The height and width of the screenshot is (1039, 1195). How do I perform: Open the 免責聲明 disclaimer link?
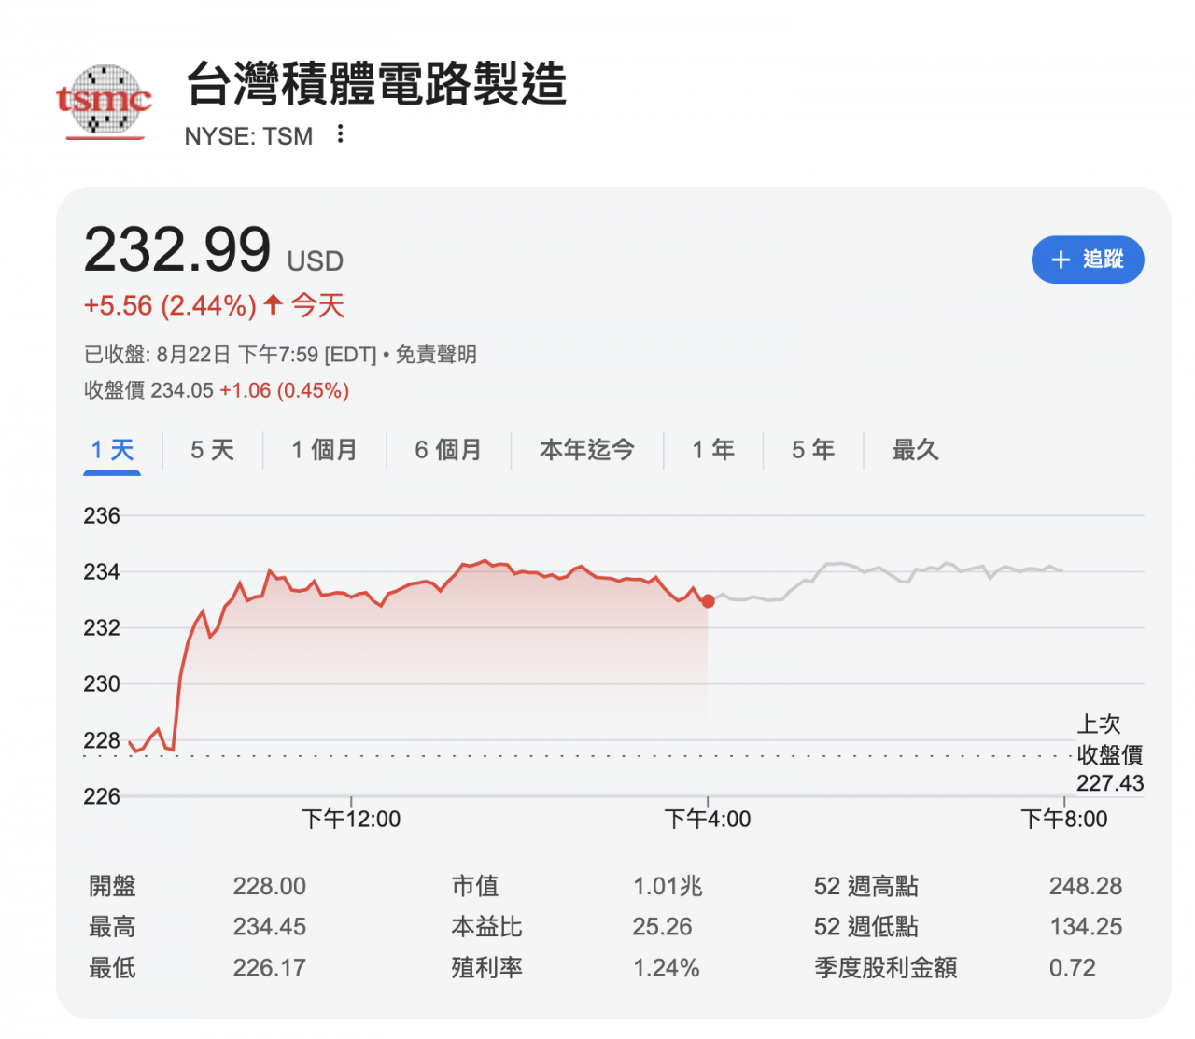(x=441, y=355)
